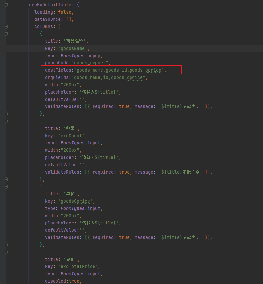The image size is (263, 284).
Task: Click the popupCode "goods_report" value
Action: (x=90, y=63)
